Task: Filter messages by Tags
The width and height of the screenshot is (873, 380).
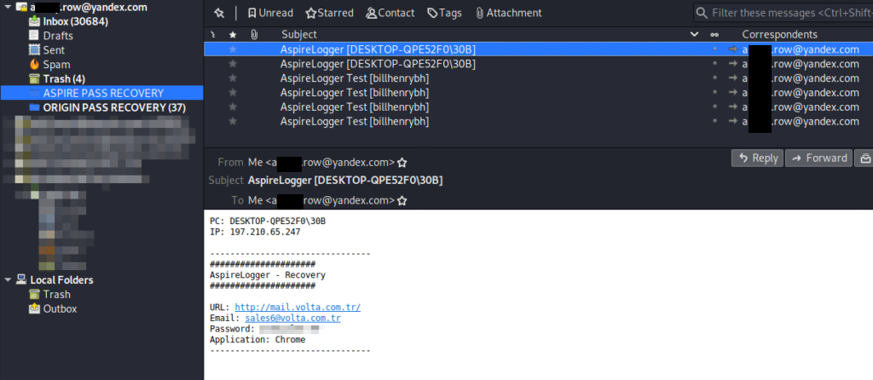Action: pos(444,13)
